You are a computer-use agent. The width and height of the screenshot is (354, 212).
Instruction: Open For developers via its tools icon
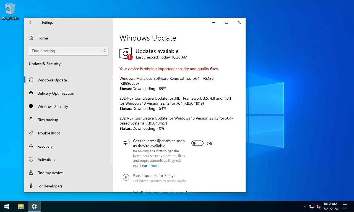click(x=31, y=186)
